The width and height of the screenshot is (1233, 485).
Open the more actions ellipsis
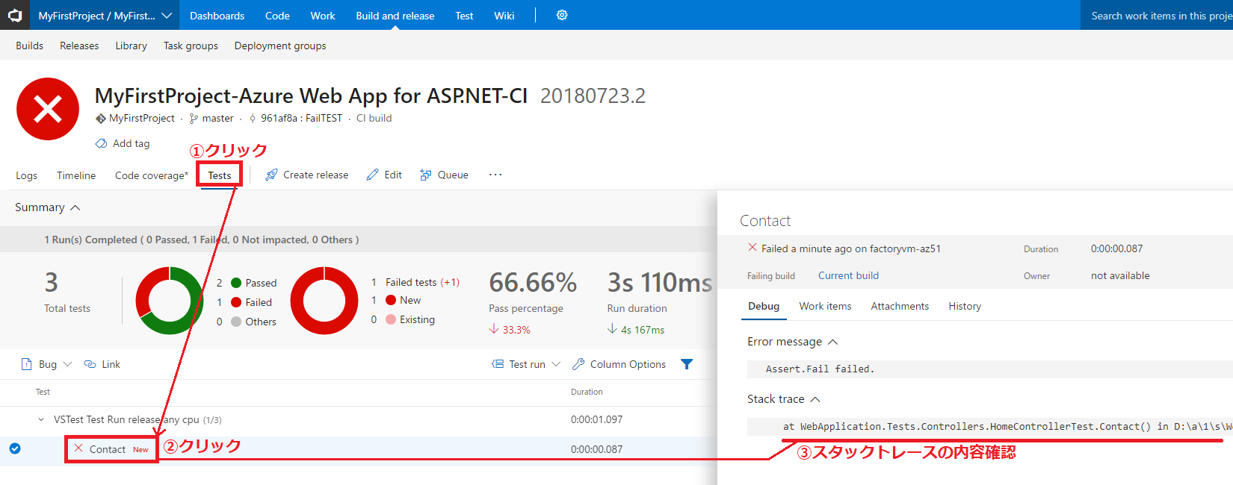coord(495,175)
